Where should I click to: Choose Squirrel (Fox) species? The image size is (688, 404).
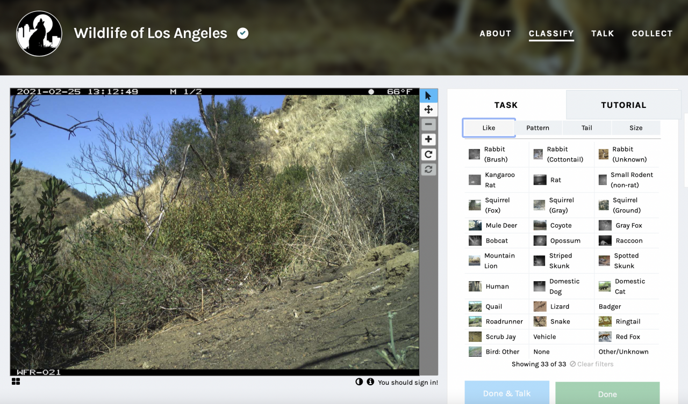[496, 205]
